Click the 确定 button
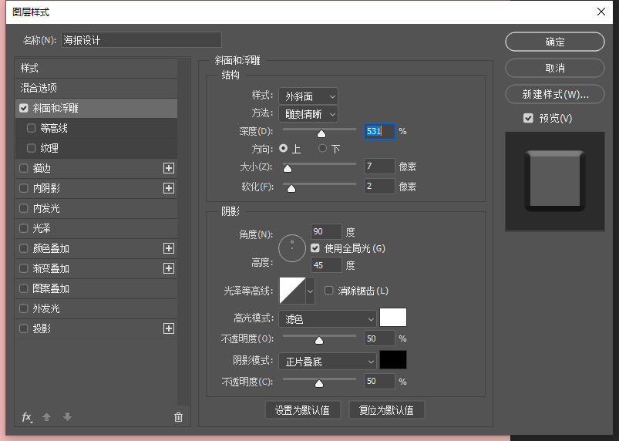This screenshot has height=441, width=619. click(554, 42)
